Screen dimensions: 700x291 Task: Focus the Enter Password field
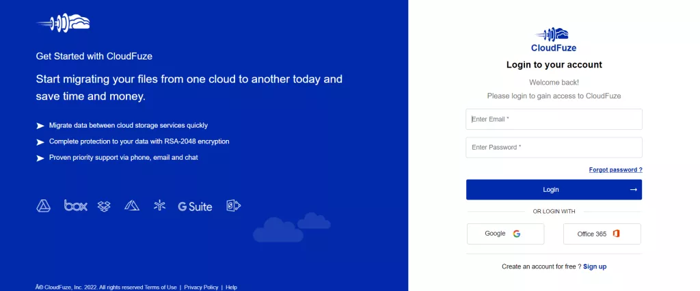554,148
